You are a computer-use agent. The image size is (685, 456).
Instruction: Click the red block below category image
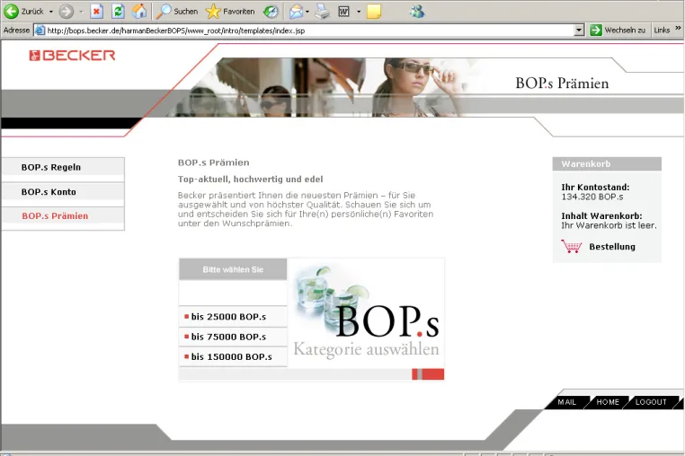(x=428, y=374)
